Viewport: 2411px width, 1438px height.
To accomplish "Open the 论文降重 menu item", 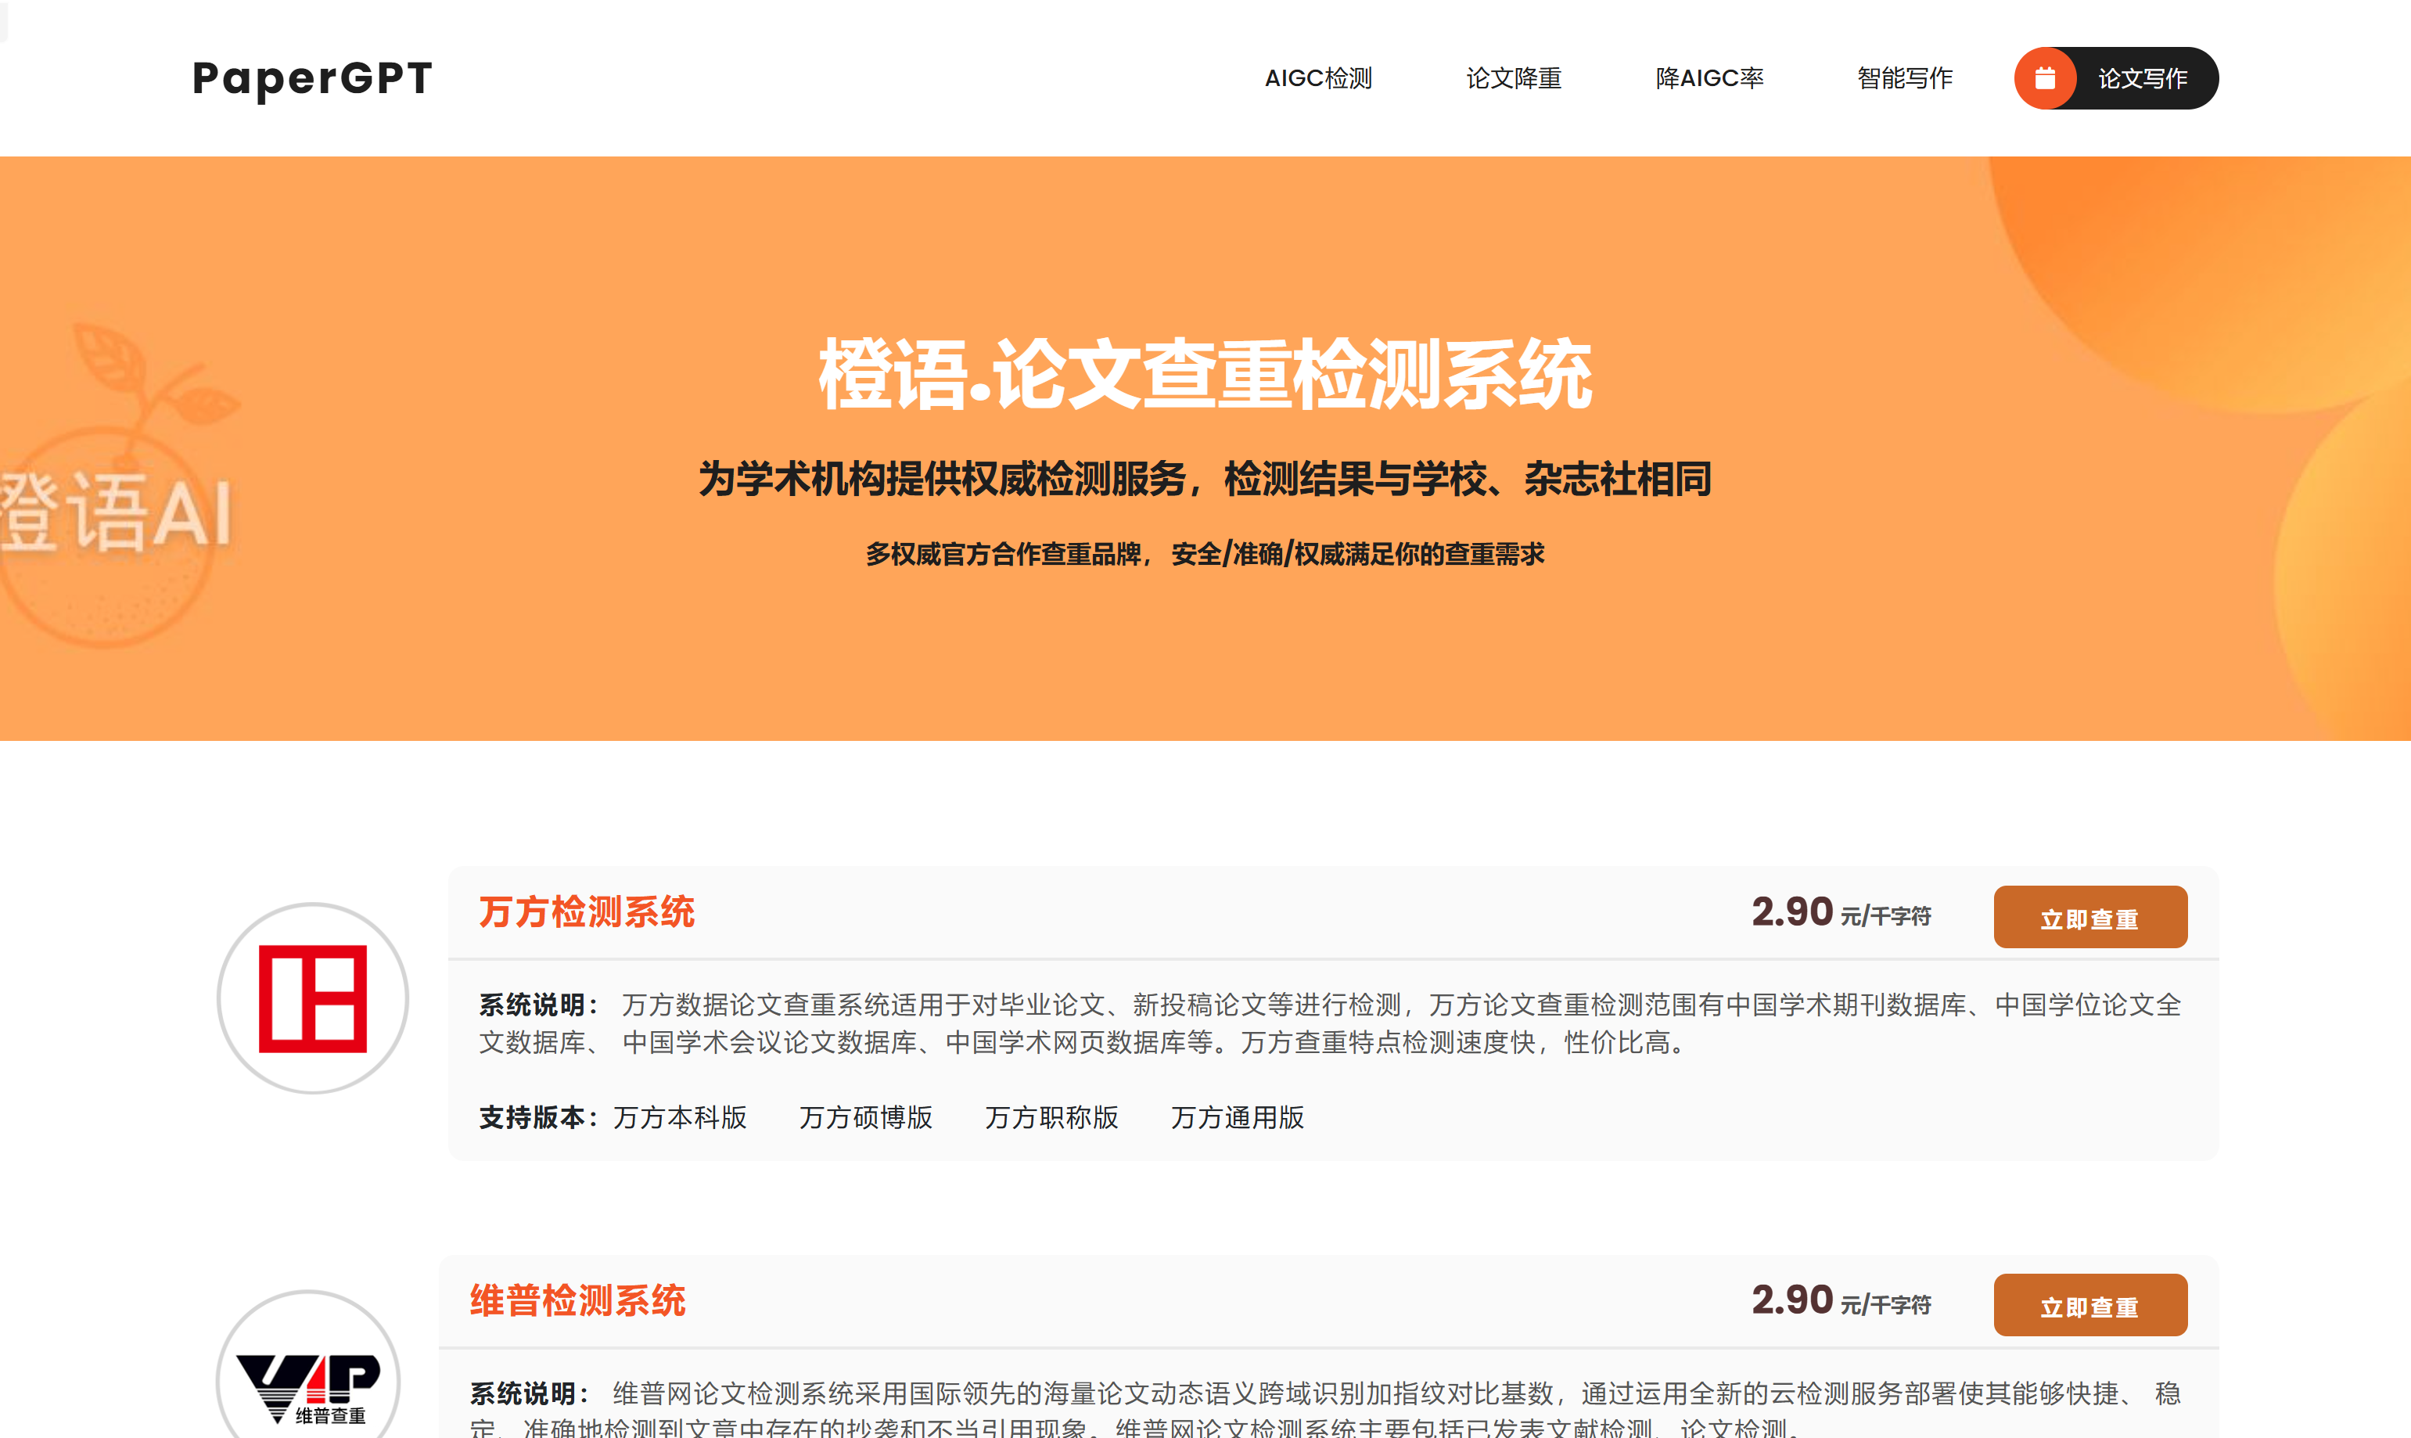I will coord(1513,78).
